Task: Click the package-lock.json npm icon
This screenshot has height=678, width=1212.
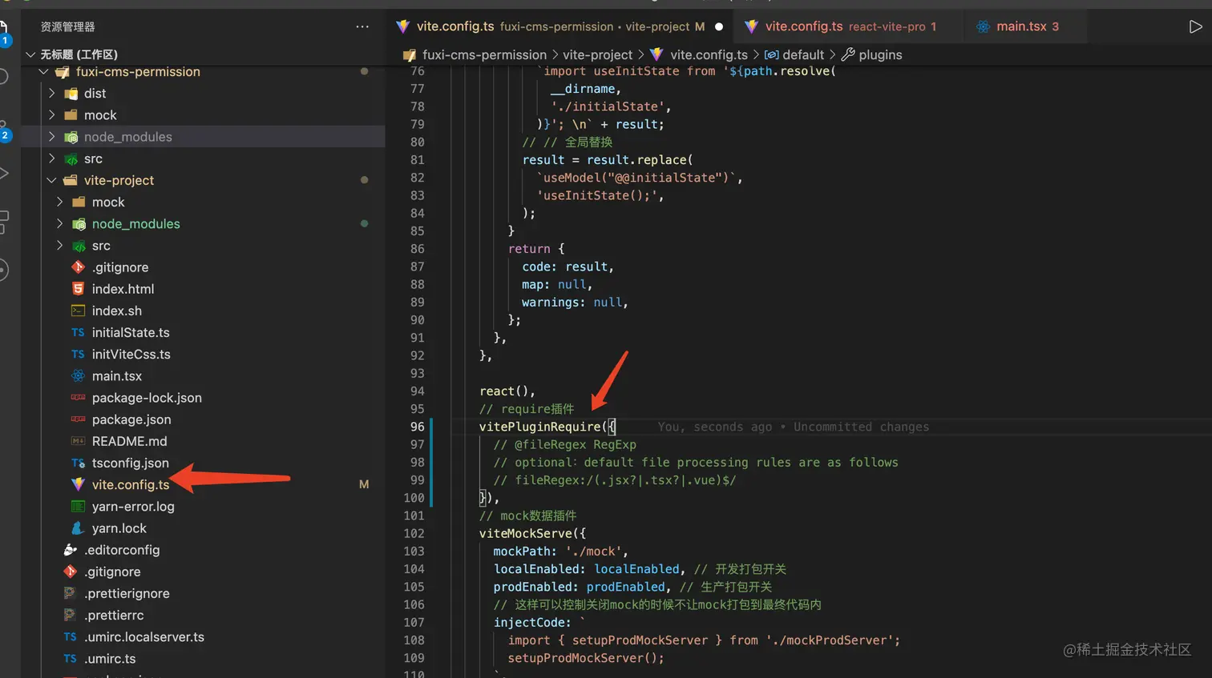Action: (x=78, y=398)
